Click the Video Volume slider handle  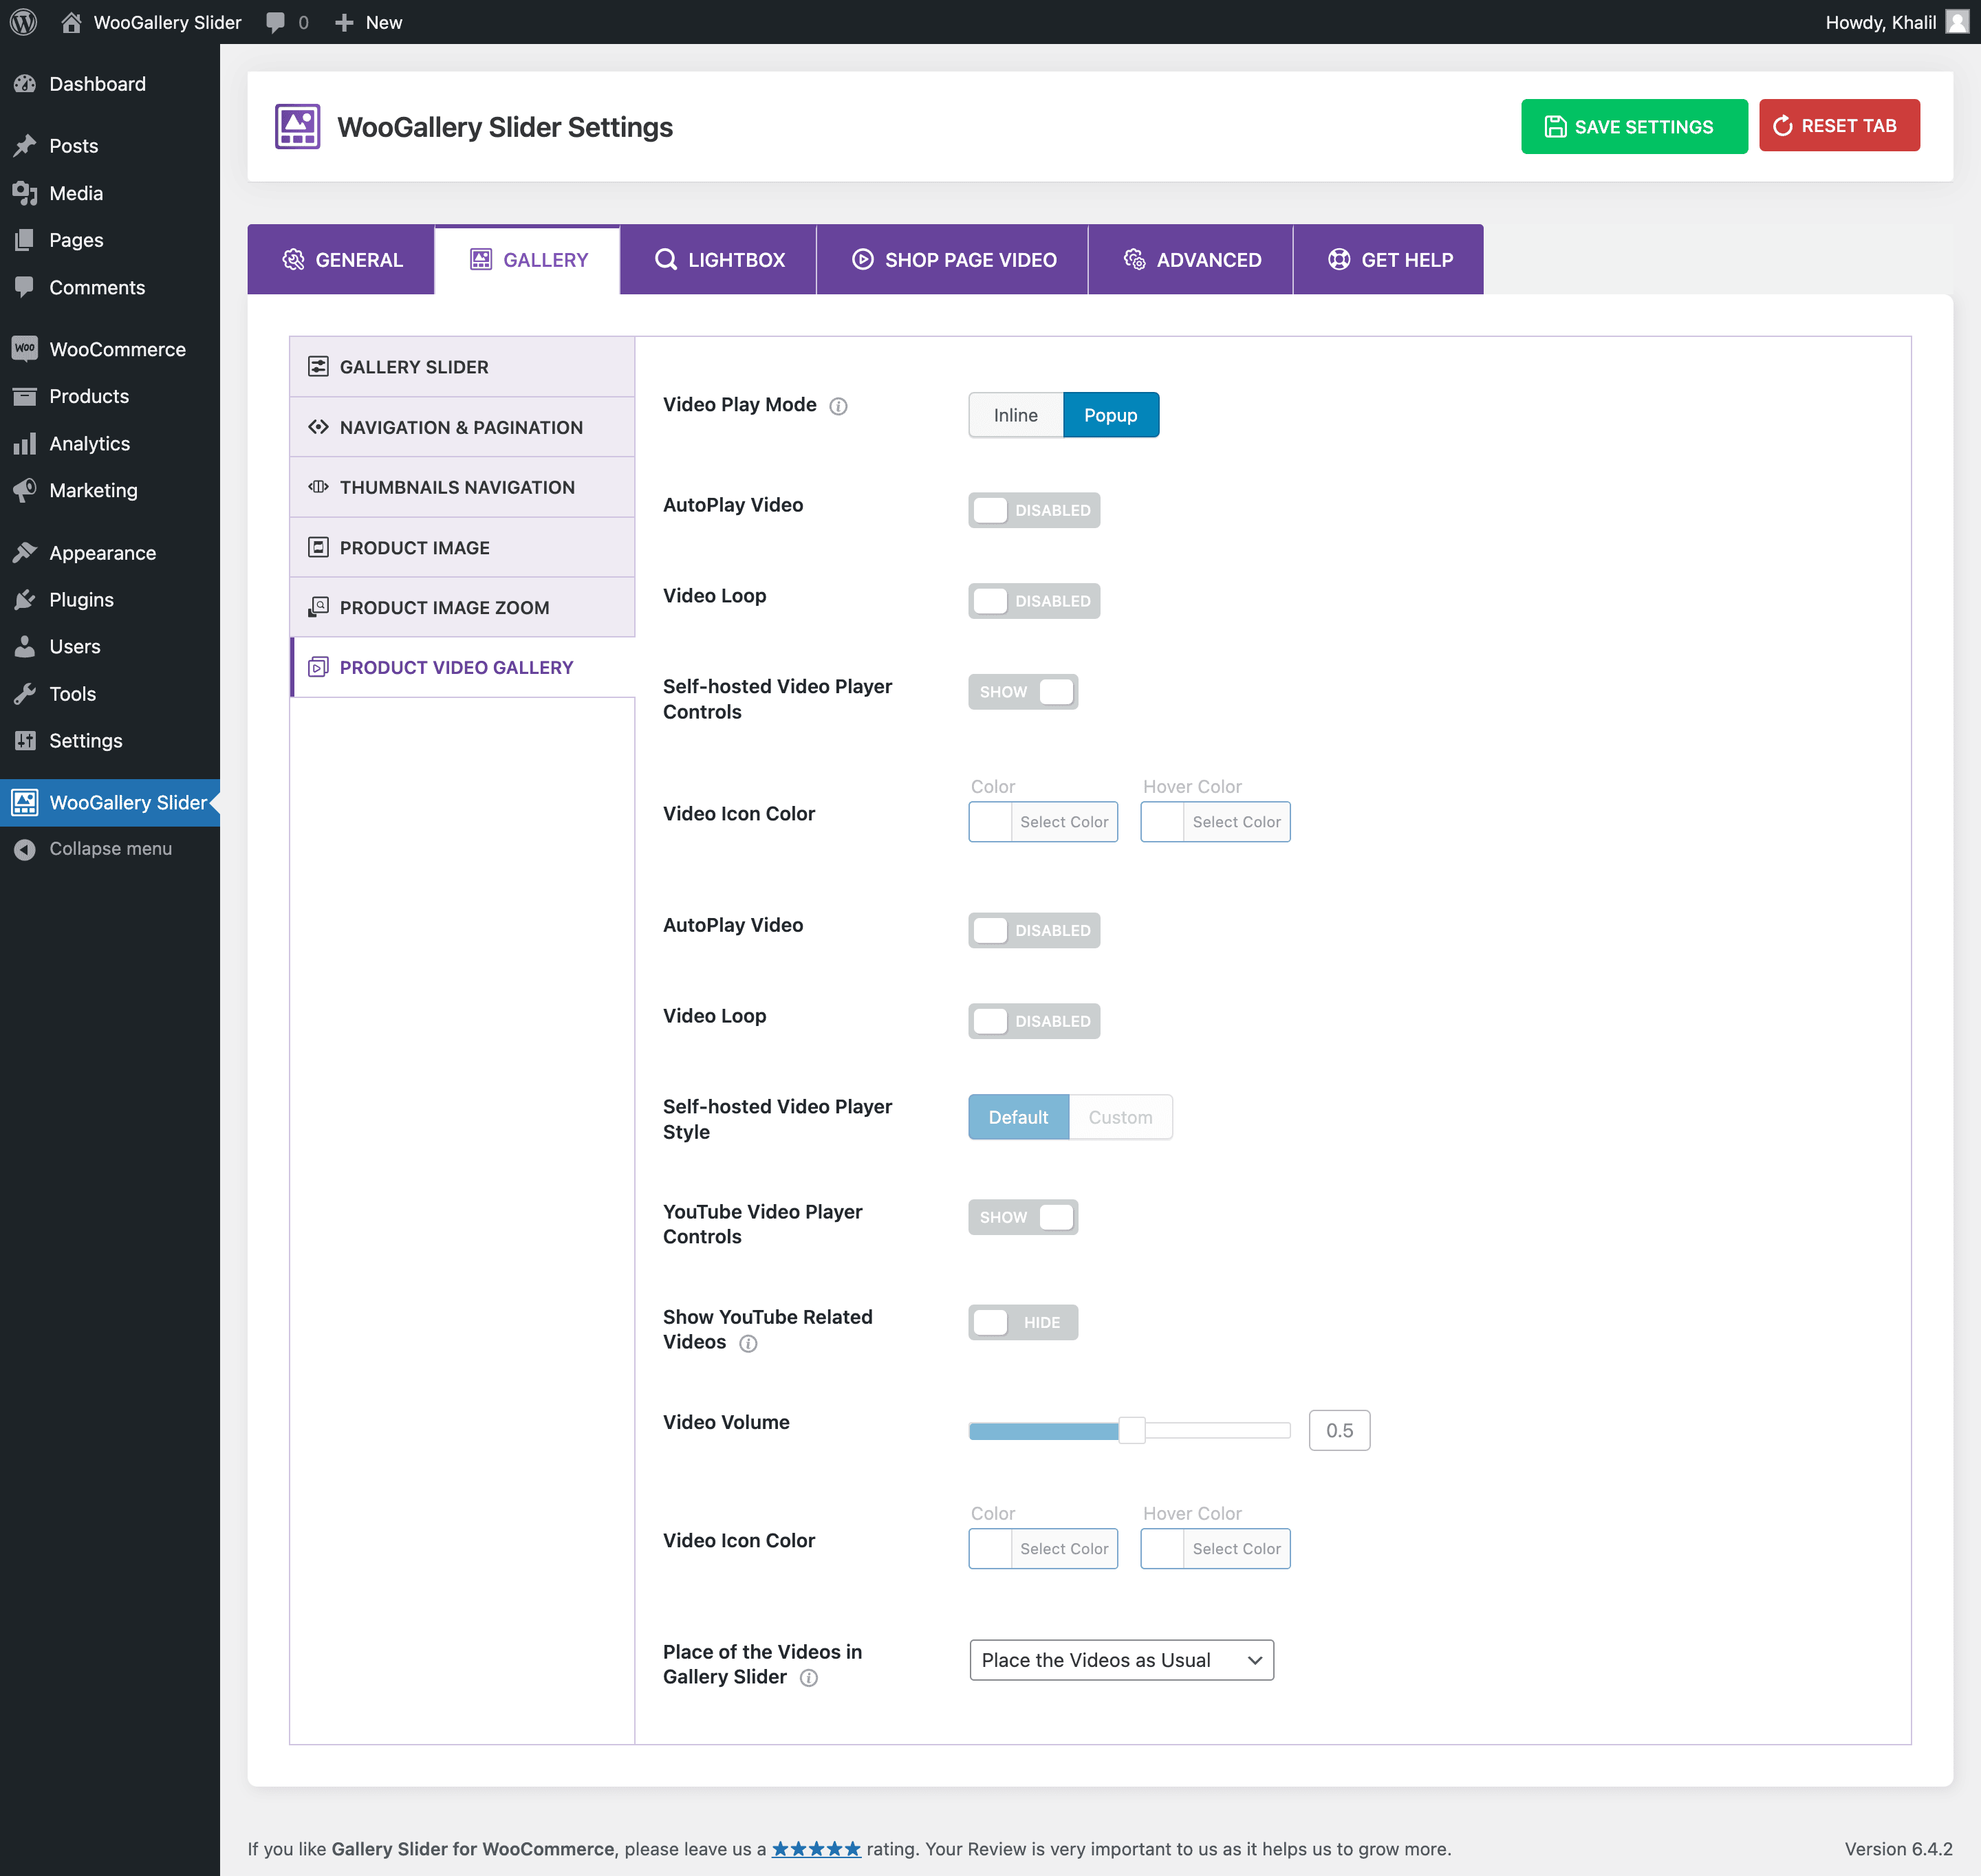(x=1131, y=1430)
